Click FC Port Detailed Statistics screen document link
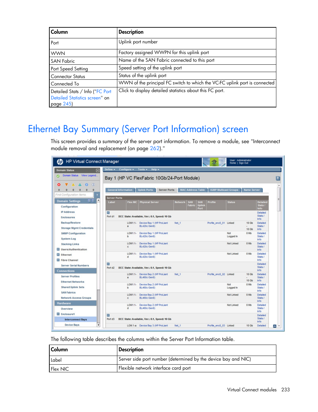 (81, 94)
